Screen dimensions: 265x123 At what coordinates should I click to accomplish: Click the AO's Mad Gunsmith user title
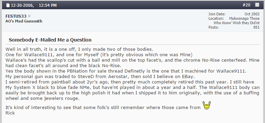click(x=24, y=21)
